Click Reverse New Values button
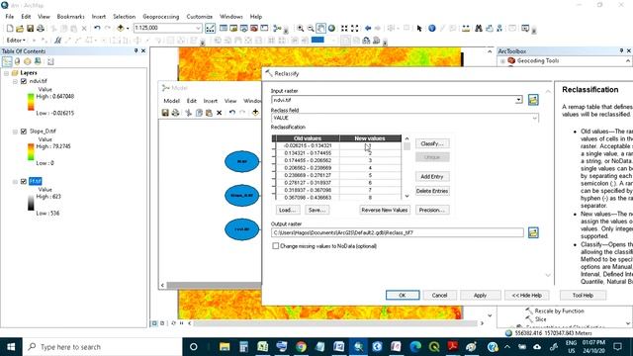Image resolution: width=633 pixels, height=356 pixels. pyautogui.click(x=385, y=210)
